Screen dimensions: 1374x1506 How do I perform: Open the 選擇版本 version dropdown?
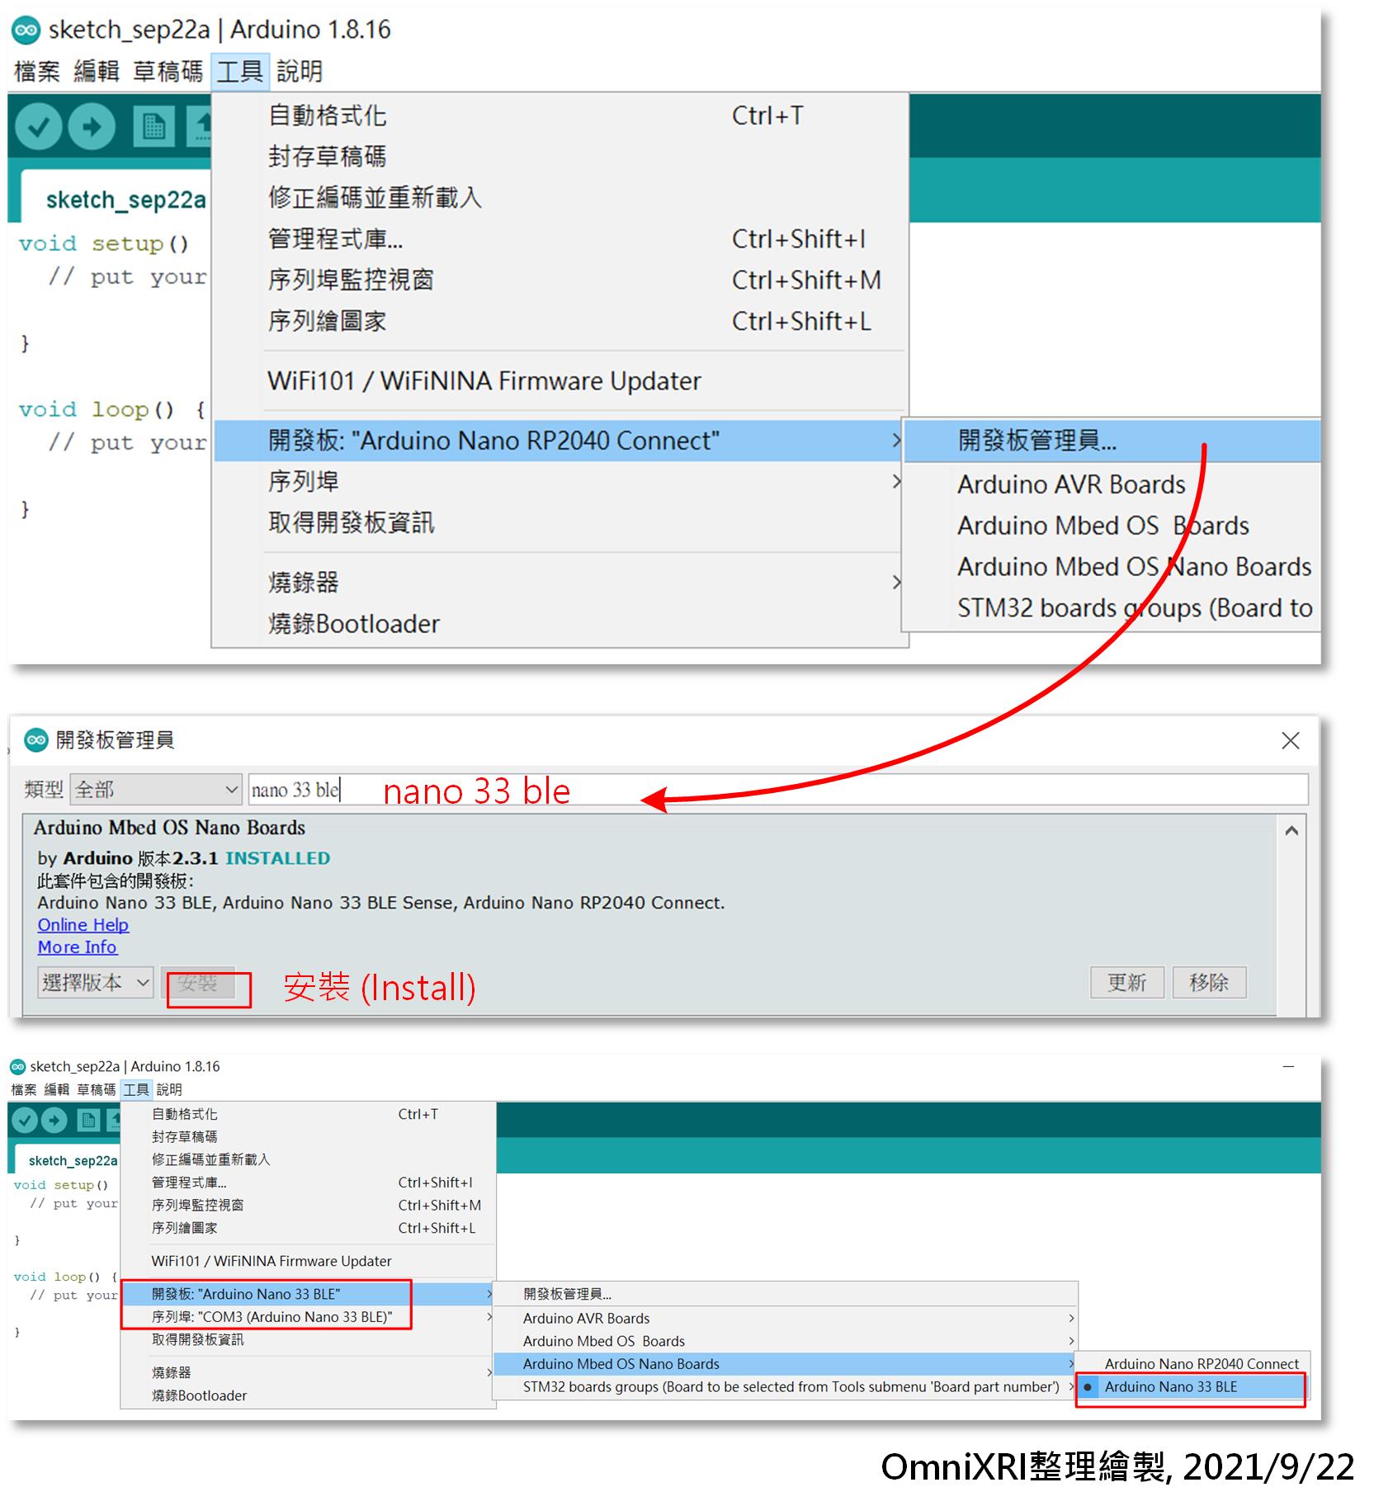coord(96,982)
